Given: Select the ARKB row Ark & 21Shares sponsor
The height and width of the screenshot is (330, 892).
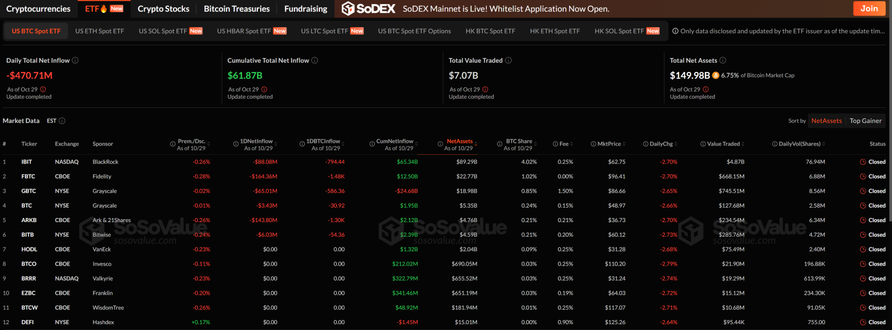Looking at the screenshot, I should pyautogui.click(x=111, y=220).
